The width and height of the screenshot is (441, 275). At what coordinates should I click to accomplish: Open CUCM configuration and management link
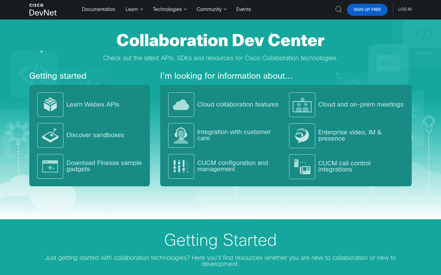coord(233,166)
